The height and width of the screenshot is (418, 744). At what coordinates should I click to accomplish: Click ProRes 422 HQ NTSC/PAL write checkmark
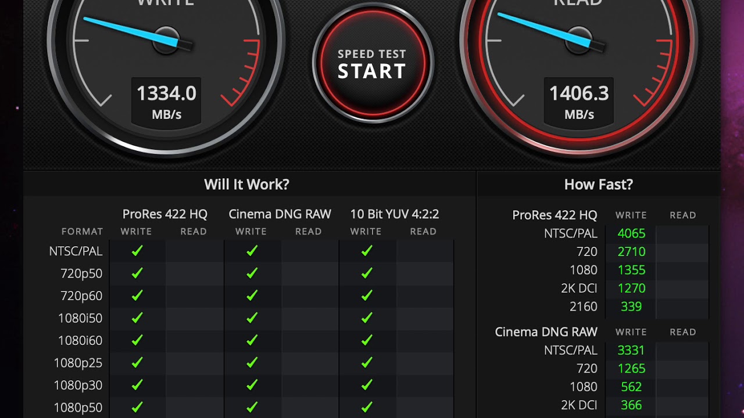tap(137, 251)
